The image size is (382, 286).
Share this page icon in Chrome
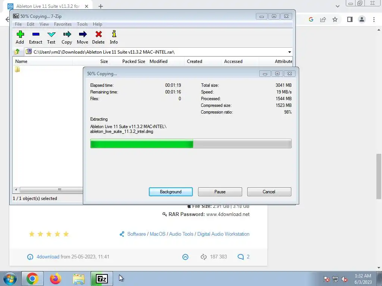(x=323, y=19)
